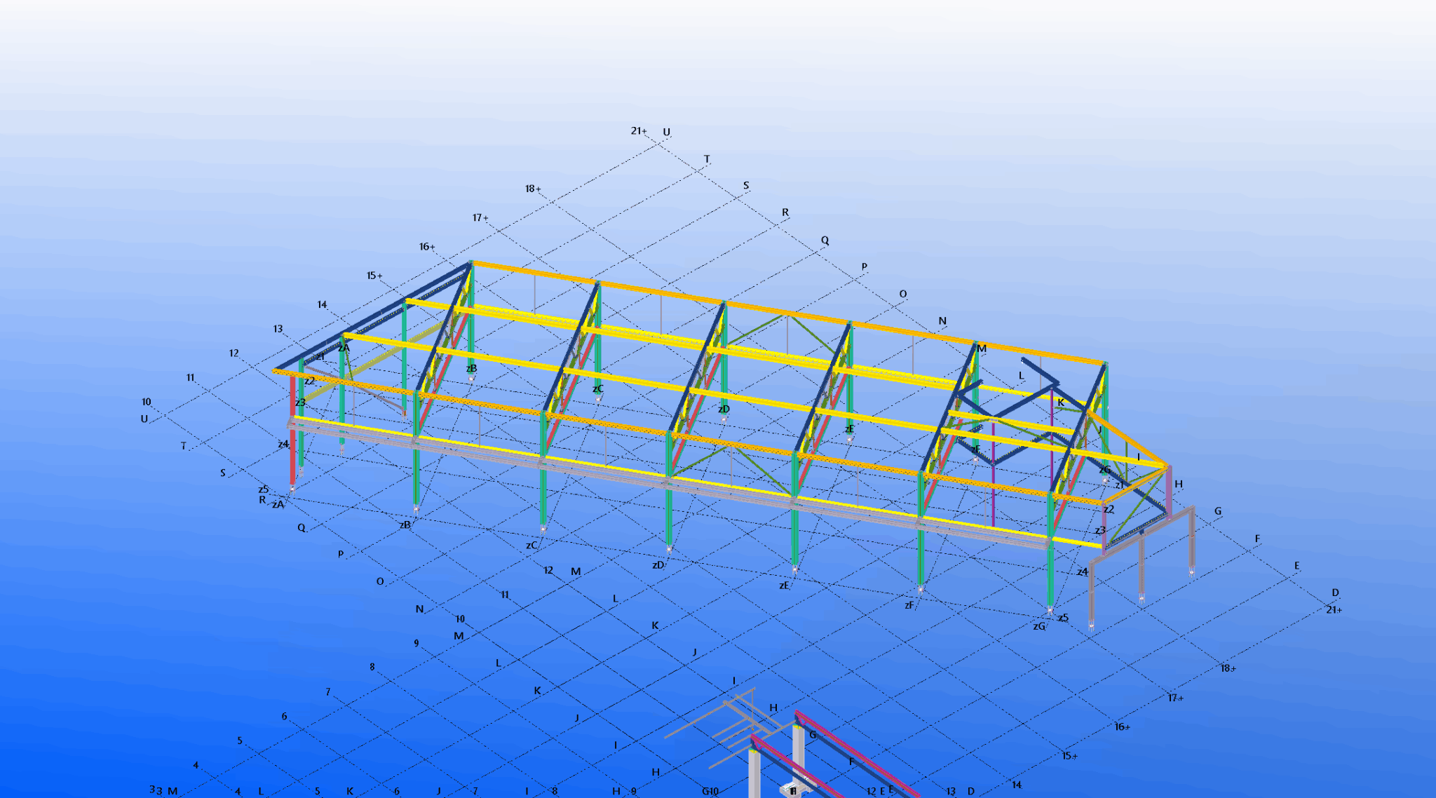The height and width of the screenshot is (798, 1436).
Task: Click the H label beside the purple end post
Action: point(1179,484)
